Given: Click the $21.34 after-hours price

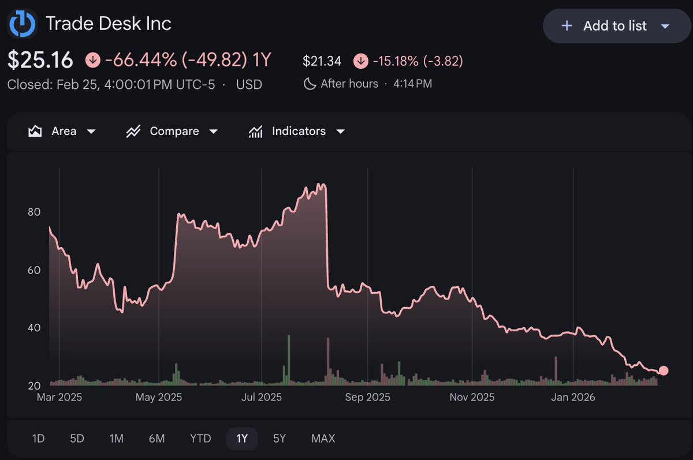Looking at the screenshot, I should [322, 61].
